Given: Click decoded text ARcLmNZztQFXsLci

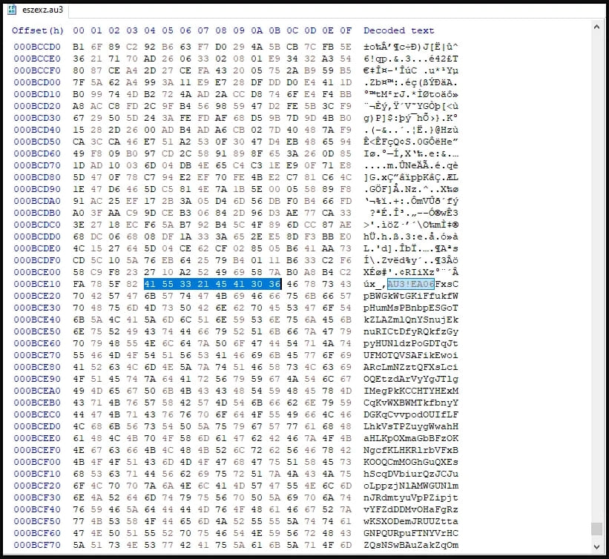Looking at the screenshot, I should point(411,367).
